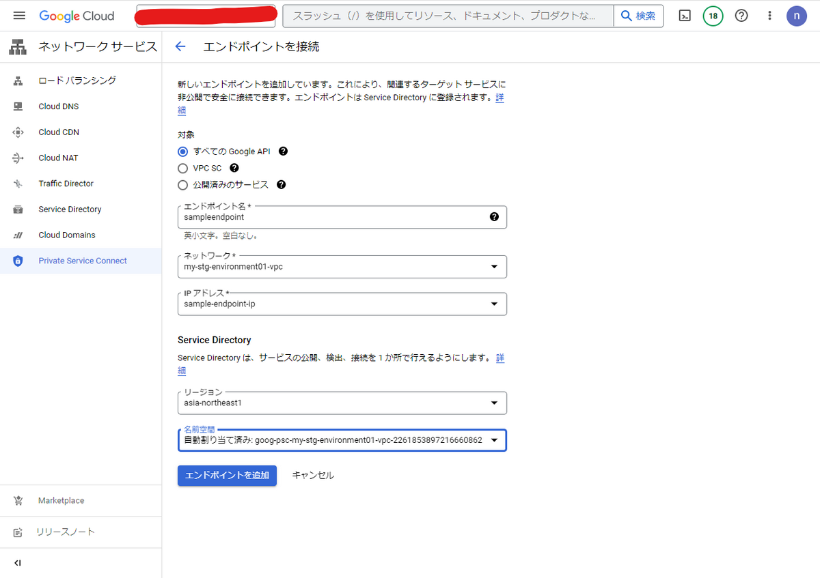Select the 公開済みのサービス radio button
Image resolution: width=820 pixels, height=578 pixels.
click(182, 184)
